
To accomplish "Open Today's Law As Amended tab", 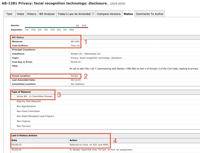I will pyautogui.click(x=74, y=14).
